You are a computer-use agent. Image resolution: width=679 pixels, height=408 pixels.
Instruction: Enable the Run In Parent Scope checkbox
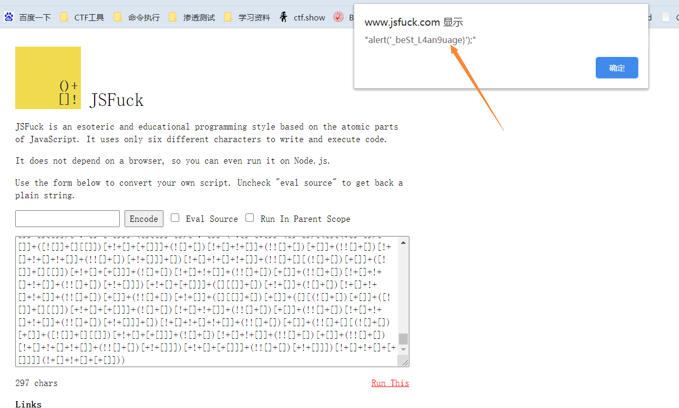(250, 218)
